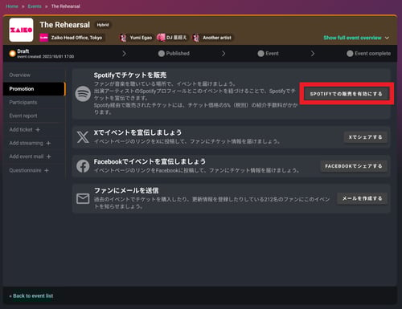Open the Overview sidebar item
402x309 pixels.
click(x=34, y=75)
